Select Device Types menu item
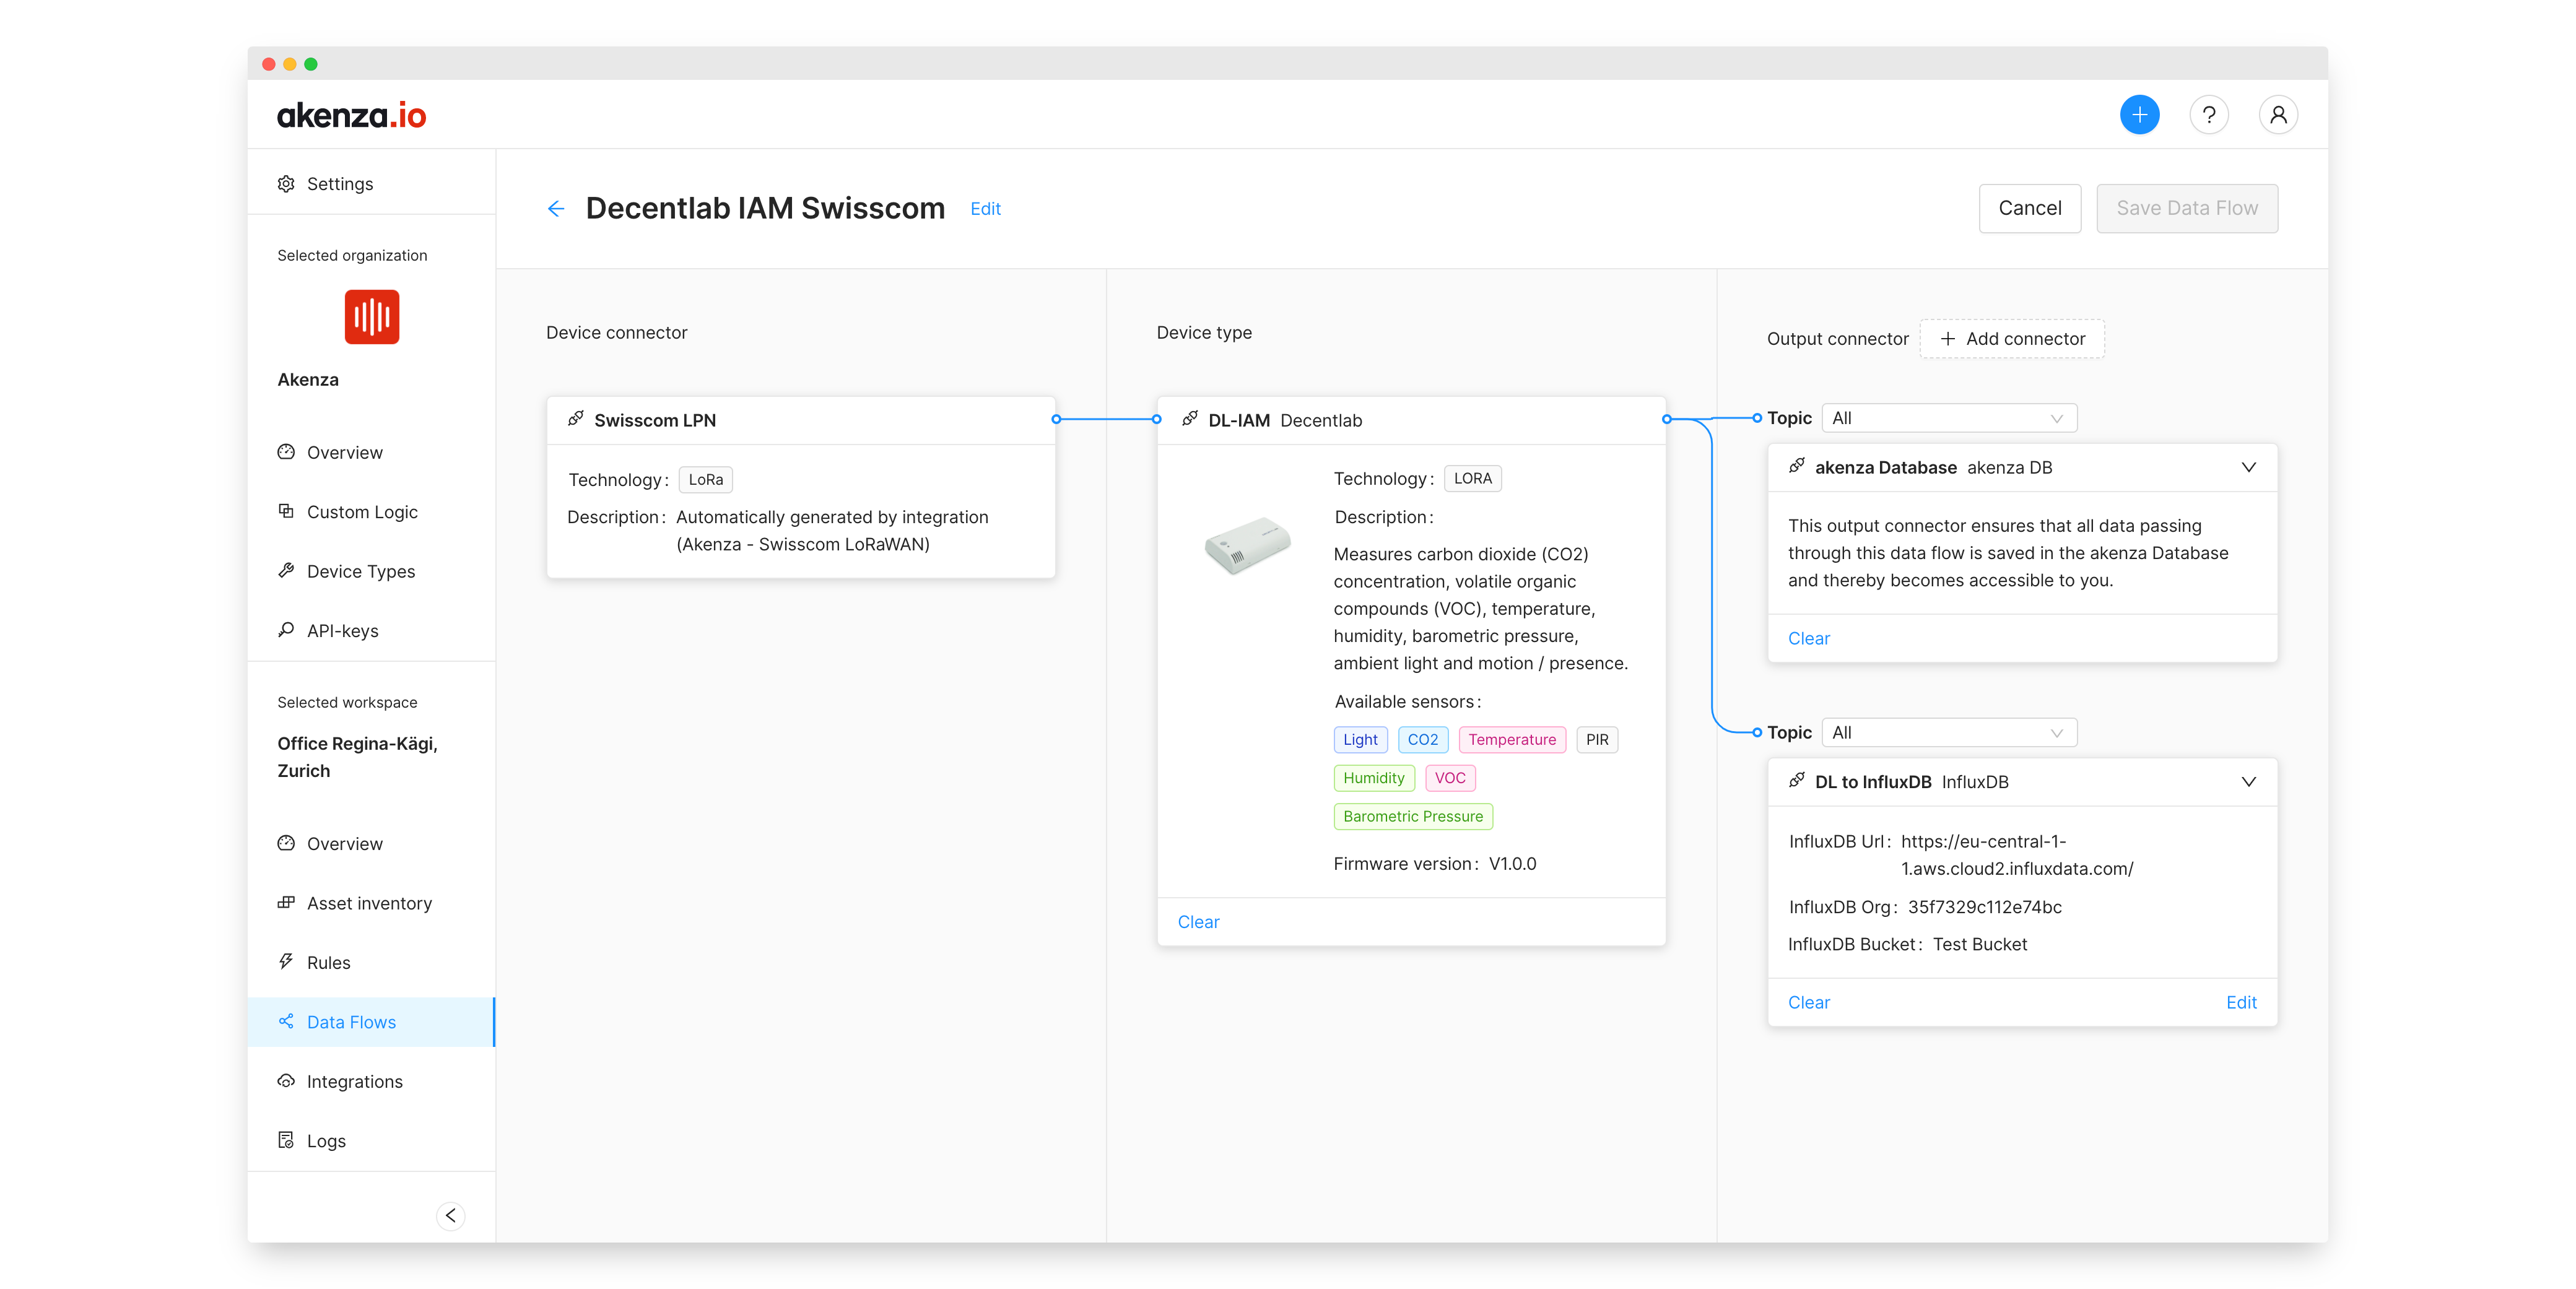Image resolution: width=2576 pixels, height=1289 pixels. pos(371,571)
